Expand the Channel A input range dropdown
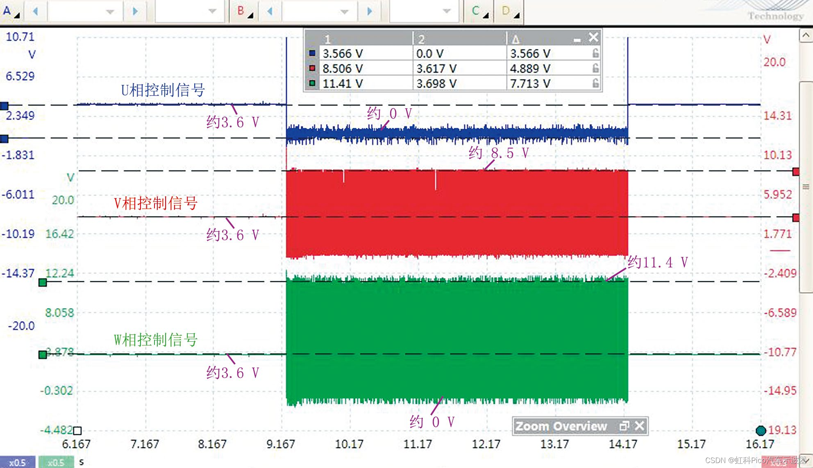Image resolution: width=813 pixels, height=468 pixels. point(110,11)
